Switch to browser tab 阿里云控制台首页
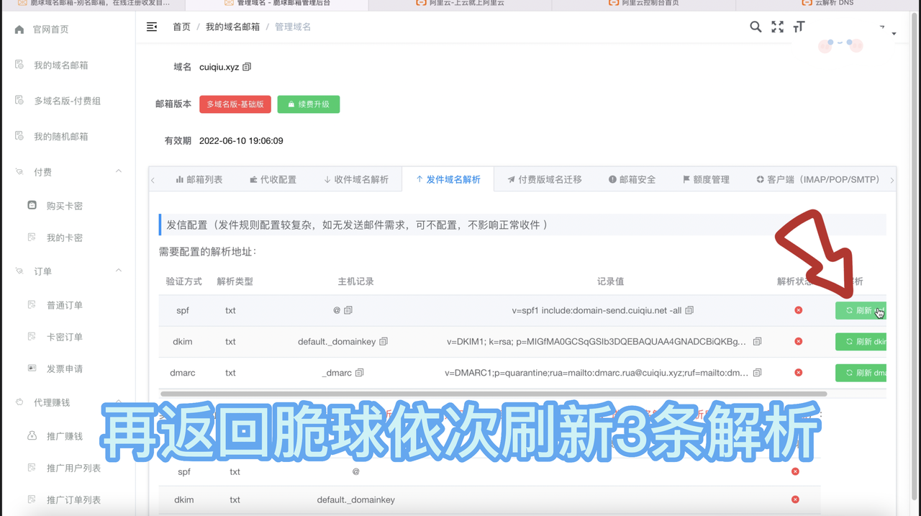Screen dimensions: 921x516 tap(643, 4)
